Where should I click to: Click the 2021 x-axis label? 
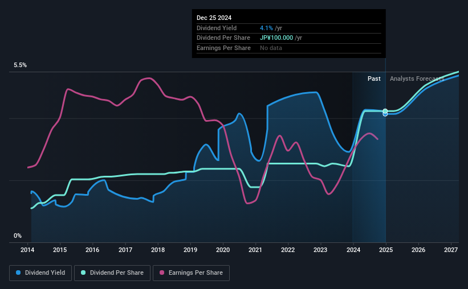(255, 250)
